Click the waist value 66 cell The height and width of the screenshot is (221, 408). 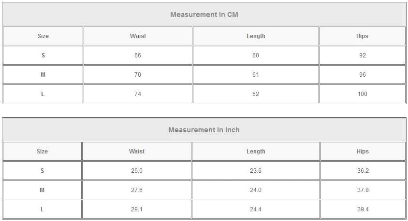(x=138, y=55)
